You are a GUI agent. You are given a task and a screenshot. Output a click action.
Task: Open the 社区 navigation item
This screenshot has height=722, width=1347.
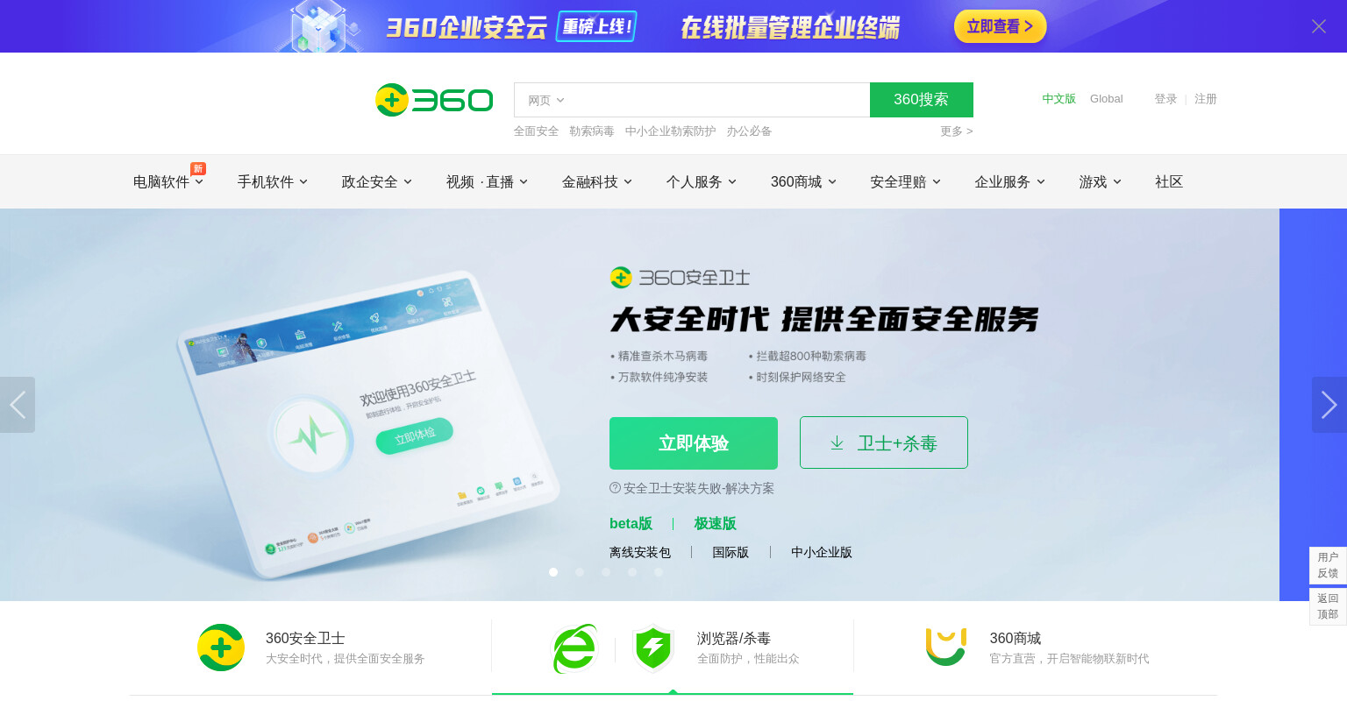tap(1169, 182)
